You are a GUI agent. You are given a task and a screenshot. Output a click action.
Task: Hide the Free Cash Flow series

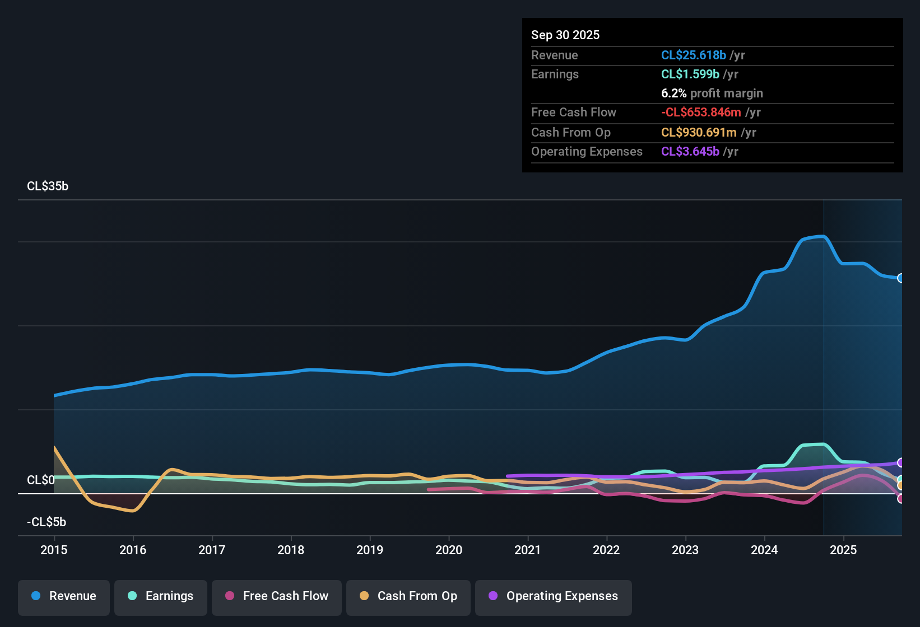276,596
